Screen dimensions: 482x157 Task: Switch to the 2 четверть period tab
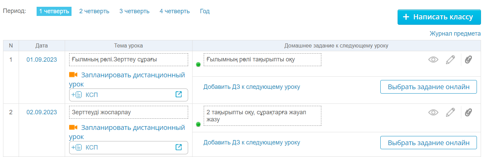pos(94,11)
